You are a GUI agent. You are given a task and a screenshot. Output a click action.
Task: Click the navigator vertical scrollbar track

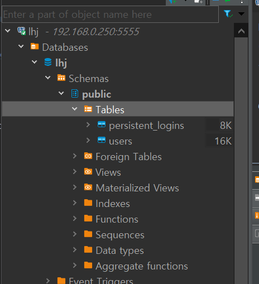[x=241, y=161]
